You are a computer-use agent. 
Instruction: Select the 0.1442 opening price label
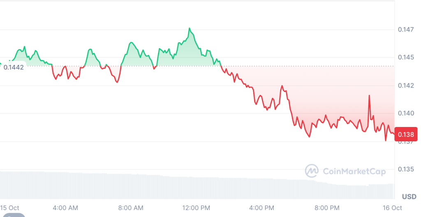click(14, 67)
